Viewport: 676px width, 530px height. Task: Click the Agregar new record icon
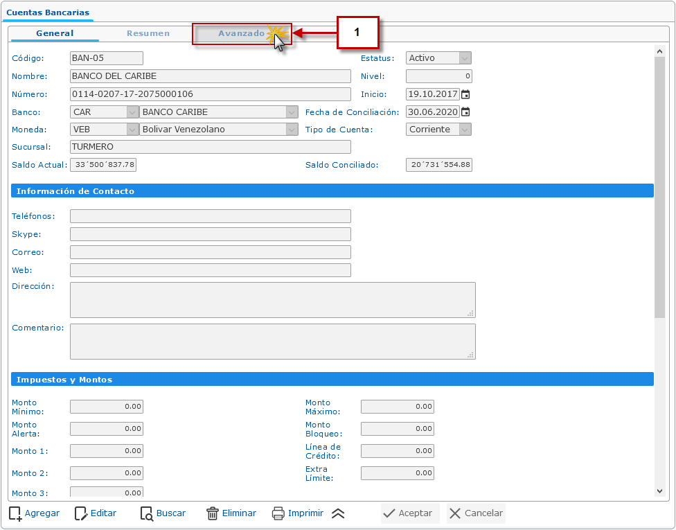(x=15, y=513)
